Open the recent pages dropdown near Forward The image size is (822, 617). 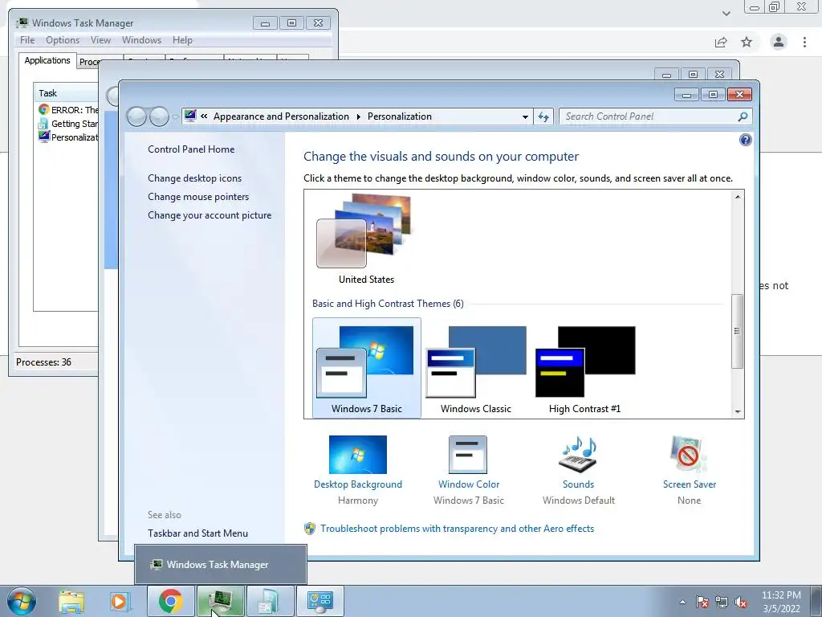click(x=175, y=117)
